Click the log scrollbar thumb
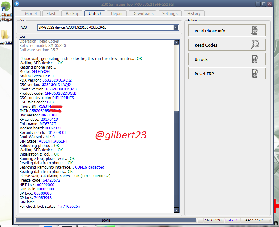This screenshot has width=279, height=227. click(176, 159)
